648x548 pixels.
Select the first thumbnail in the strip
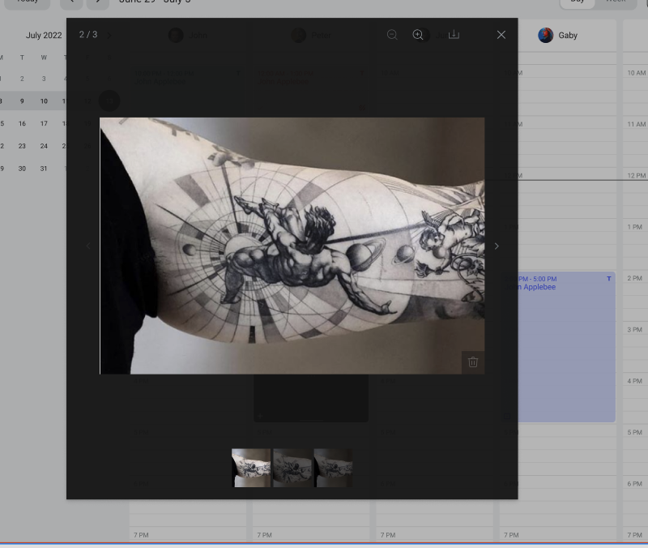pyautogui.click(x=251, y=468)
